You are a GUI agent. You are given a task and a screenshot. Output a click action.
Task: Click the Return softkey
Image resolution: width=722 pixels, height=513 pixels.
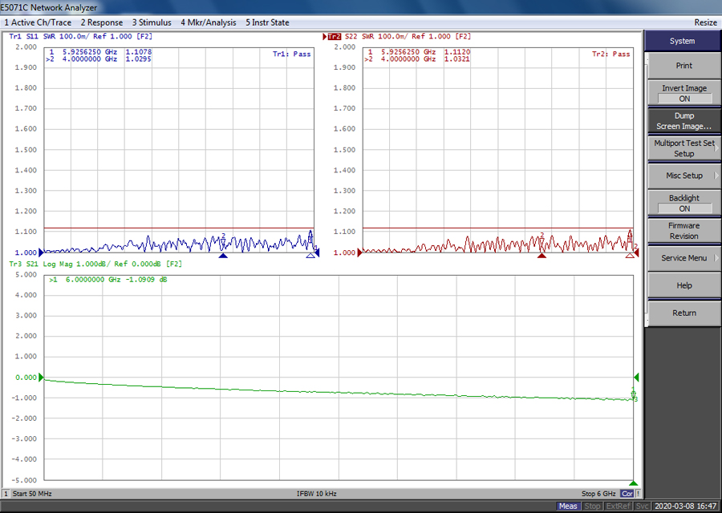(x=683, y=313)
